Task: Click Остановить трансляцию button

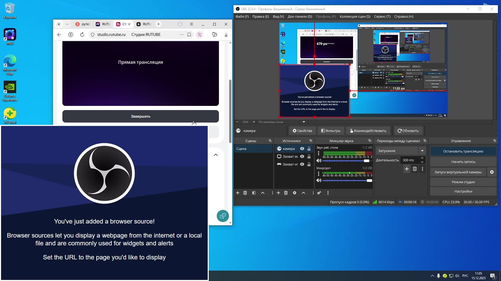Action: 463,151
